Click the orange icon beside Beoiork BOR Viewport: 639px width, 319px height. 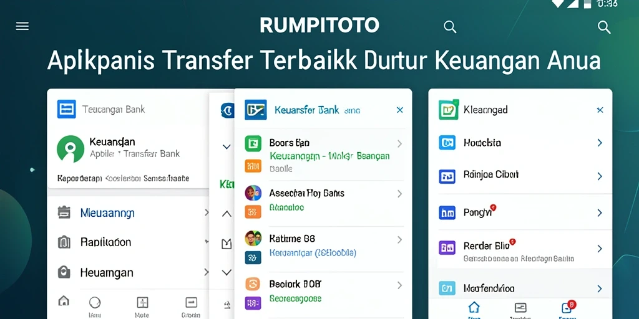point(253,283)
